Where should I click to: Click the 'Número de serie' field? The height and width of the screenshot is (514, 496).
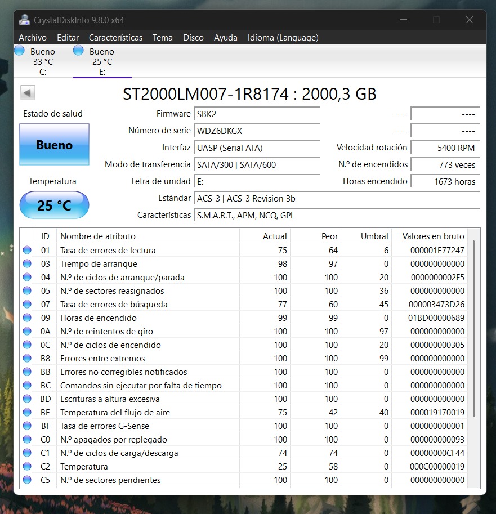tap(257, 131)
